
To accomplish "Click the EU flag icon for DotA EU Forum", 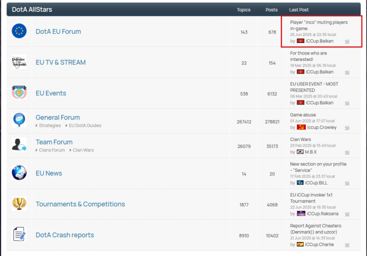I will pyautogui.click(x=19, y=31).
